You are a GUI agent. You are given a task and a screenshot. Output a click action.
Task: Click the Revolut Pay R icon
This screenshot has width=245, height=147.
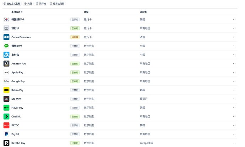[6, 143]
